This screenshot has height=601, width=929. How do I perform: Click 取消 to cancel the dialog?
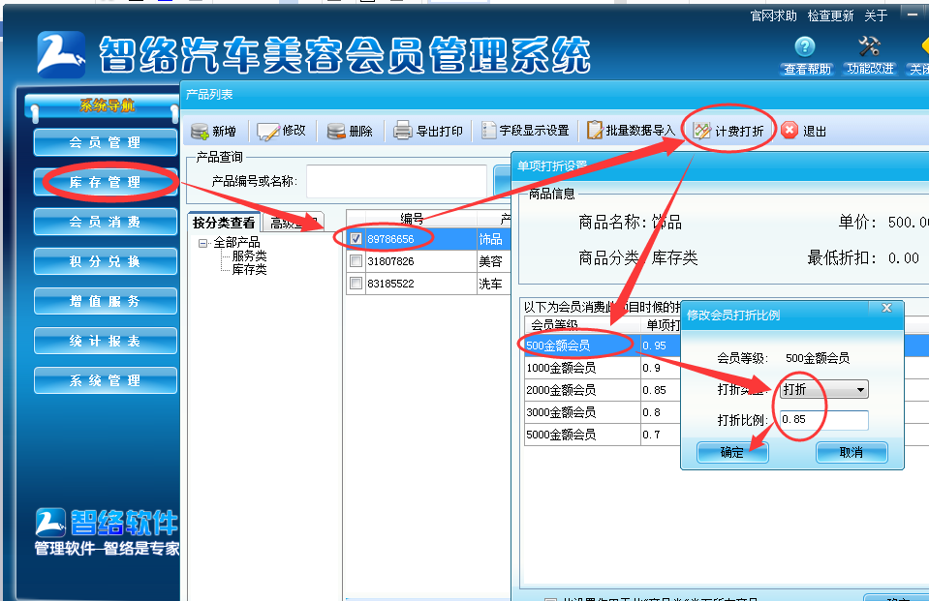pos(852,452)
